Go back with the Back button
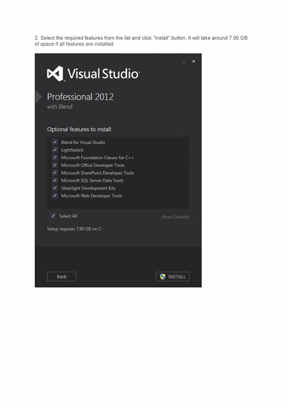 point(62,277)
